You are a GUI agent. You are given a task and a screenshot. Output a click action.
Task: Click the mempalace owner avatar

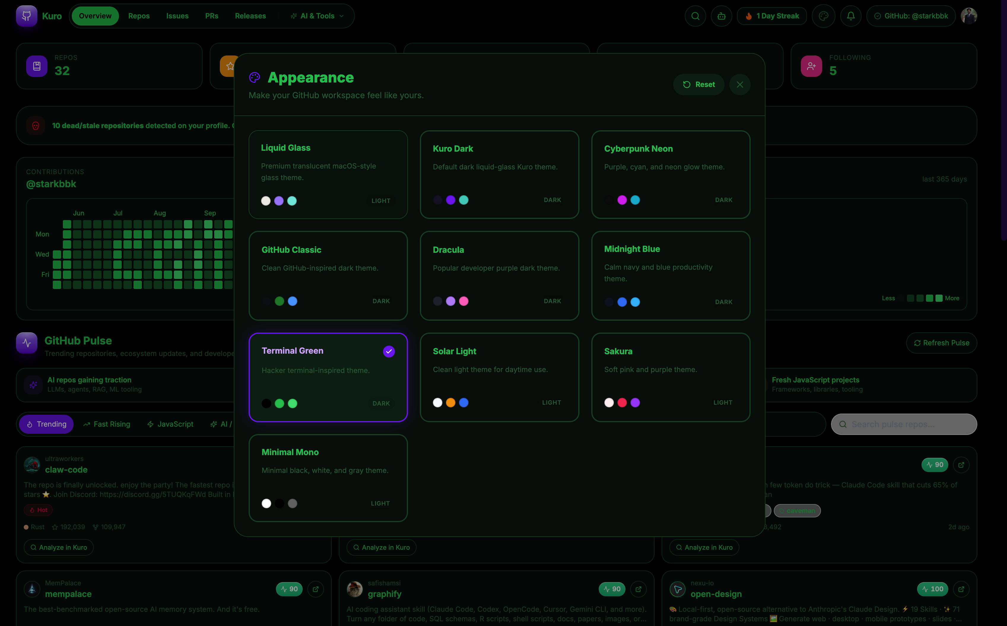32,589
